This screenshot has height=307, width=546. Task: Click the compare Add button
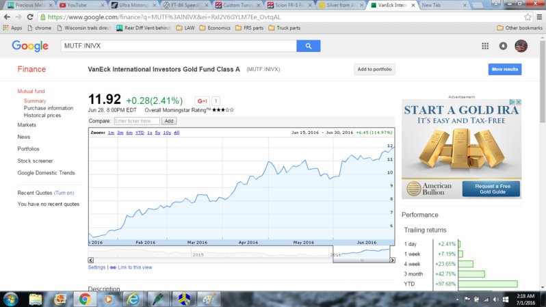coord(169,121)
